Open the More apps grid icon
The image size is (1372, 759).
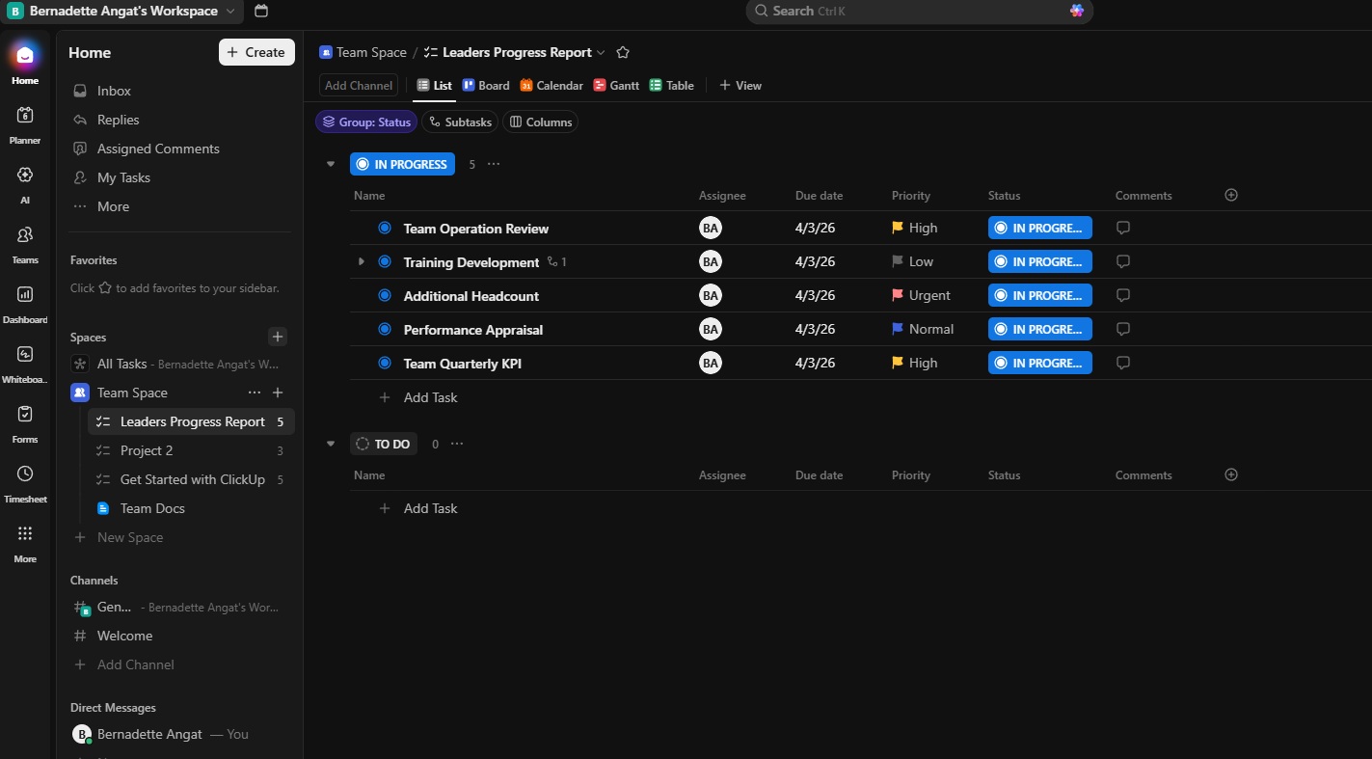click(x=25, y=533)
